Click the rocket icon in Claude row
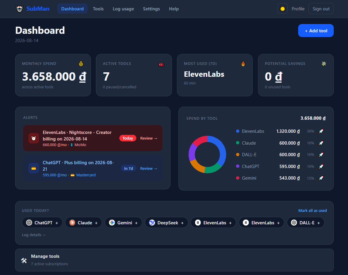This screenshot has width=348, height=275. [321, 143]
